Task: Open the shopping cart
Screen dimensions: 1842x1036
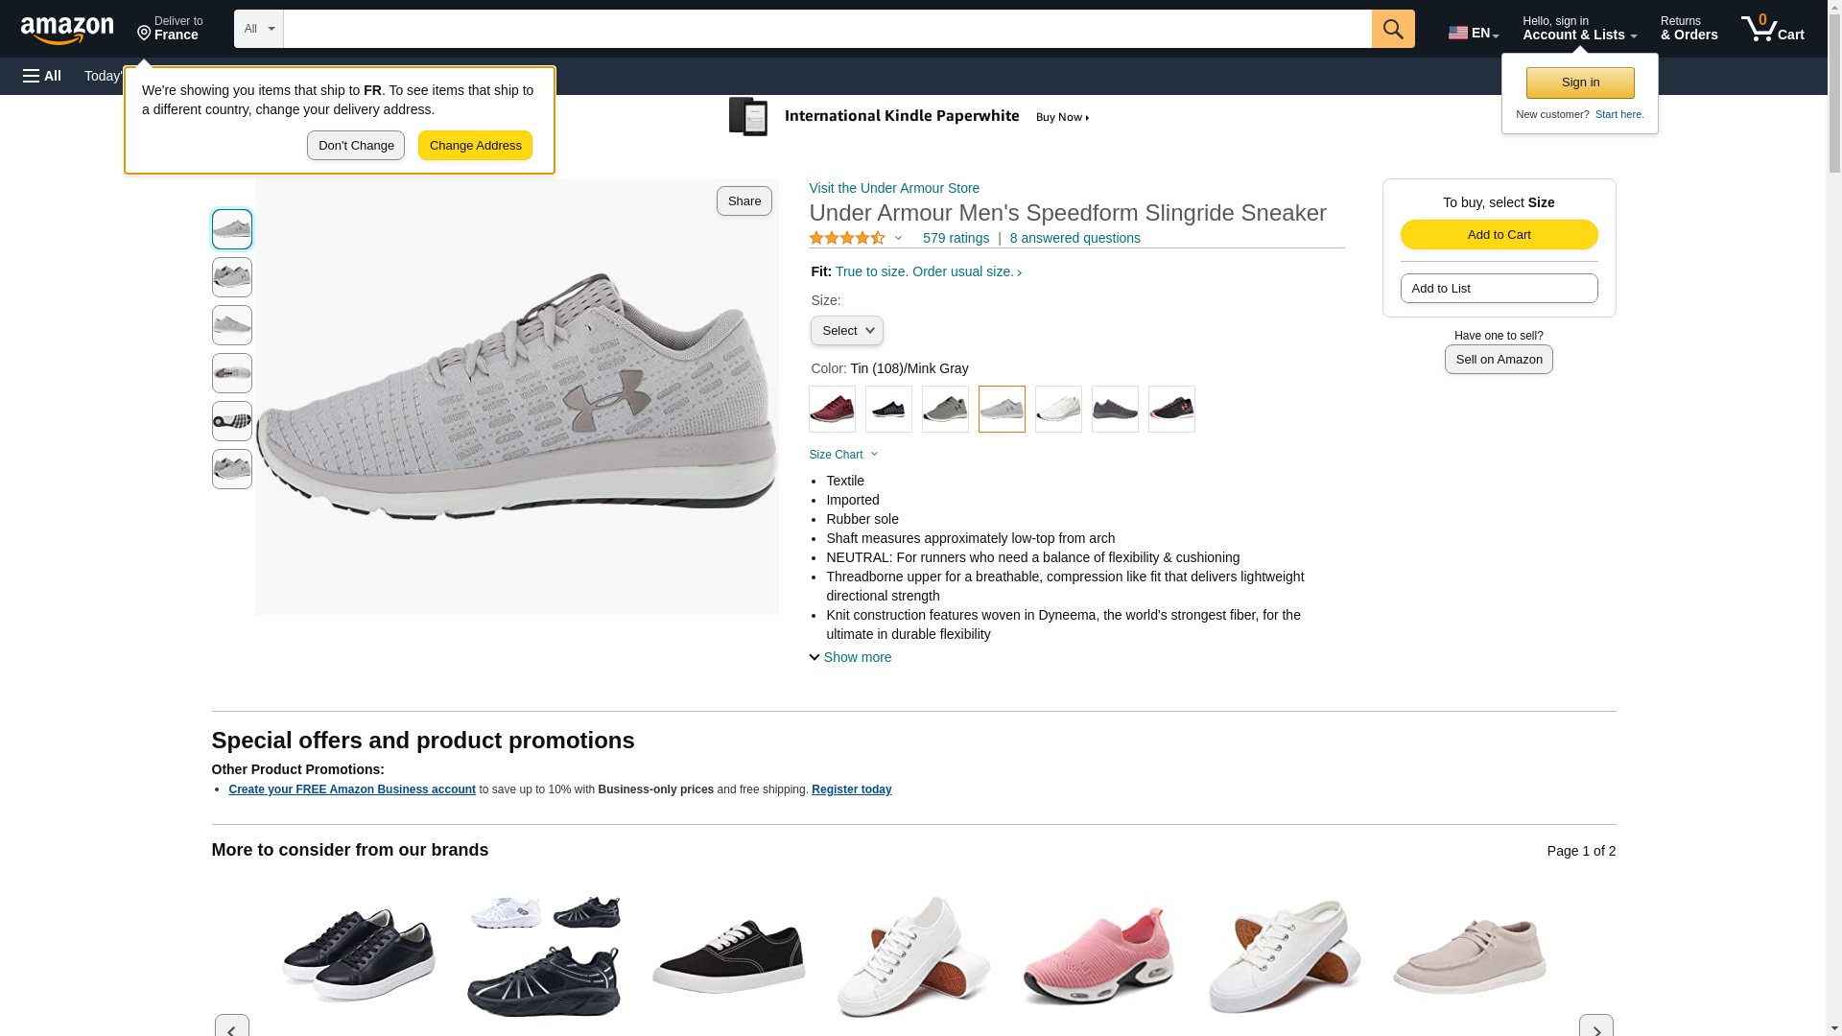Action: 1773,29
